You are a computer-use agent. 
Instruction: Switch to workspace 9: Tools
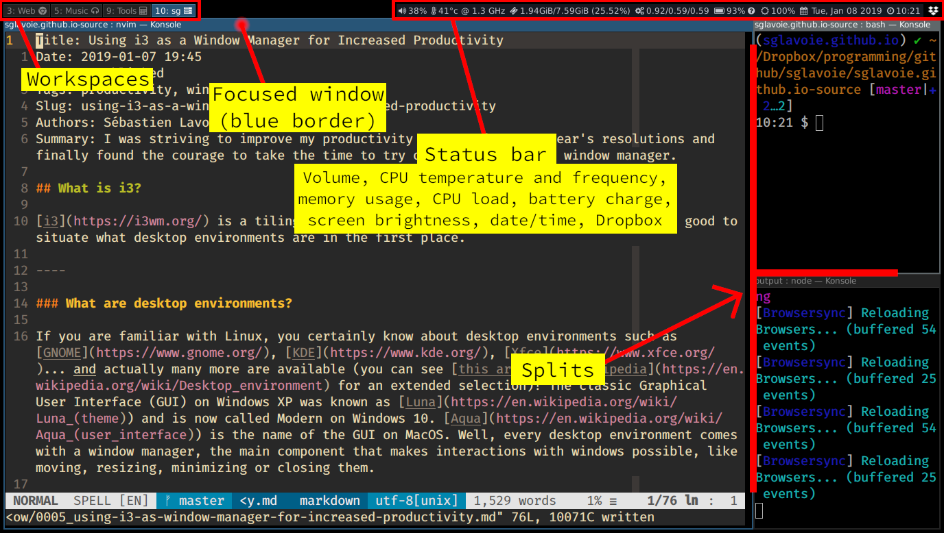pyautogui.click(x=126, y=11)
